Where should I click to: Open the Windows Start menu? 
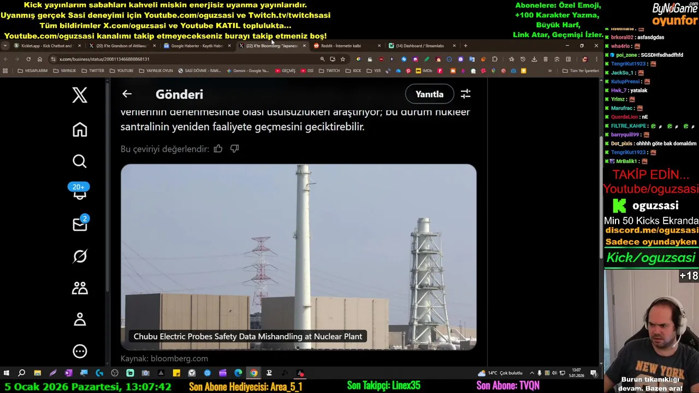(x=6, y=373)
